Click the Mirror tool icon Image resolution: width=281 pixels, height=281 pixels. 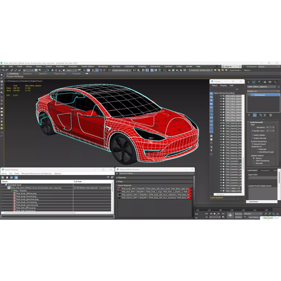click(135, 70)
